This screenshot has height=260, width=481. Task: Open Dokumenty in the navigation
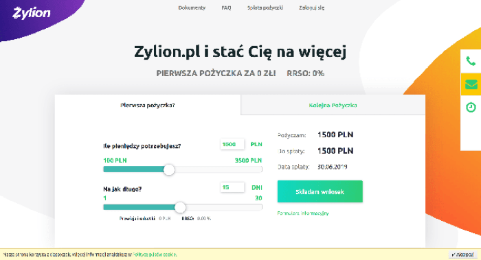pyautogui.click(x=192, y=8)
